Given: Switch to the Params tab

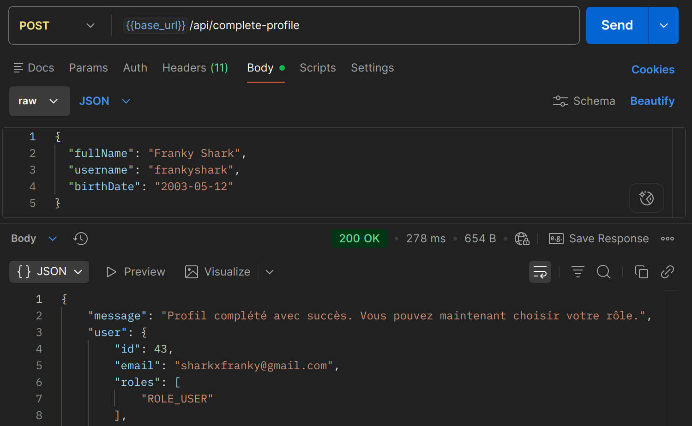Looking at the screenshot, I should [x=89, y=68].
